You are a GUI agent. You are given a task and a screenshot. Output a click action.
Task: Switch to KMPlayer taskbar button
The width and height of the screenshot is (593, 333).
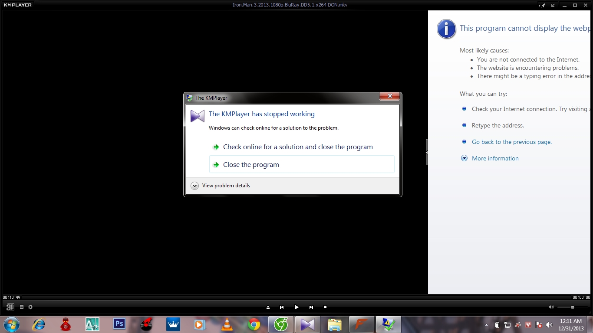point(308,324)
